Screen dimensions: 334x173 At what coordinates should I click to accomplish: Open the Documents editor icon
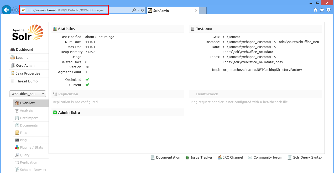tap(17, 125)
